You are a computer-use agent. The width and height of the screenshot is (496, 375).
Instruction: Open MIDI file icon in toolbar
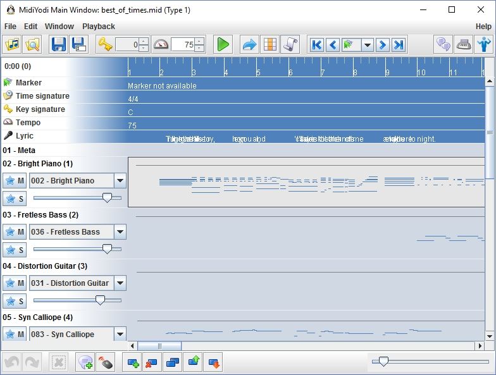pyautogui.click(x=13, y=44)
